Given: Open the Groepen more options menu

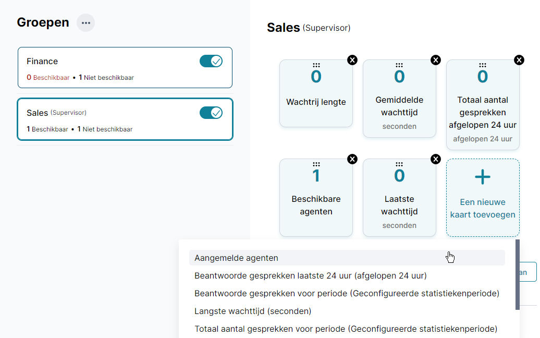Looking at the screenshot, I should click(86, 23).
